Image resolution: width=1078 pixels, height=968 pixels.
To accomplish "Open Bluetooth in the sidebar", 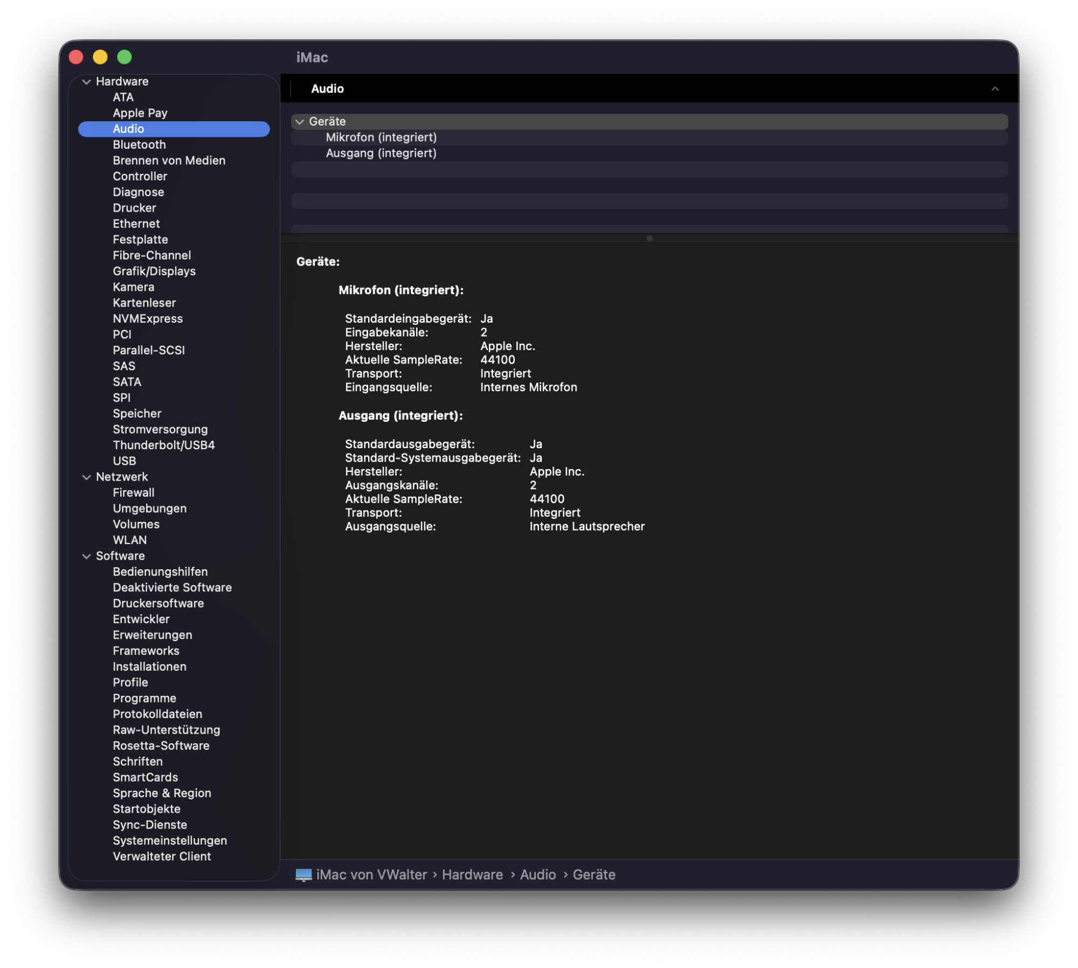I will 139,145.
